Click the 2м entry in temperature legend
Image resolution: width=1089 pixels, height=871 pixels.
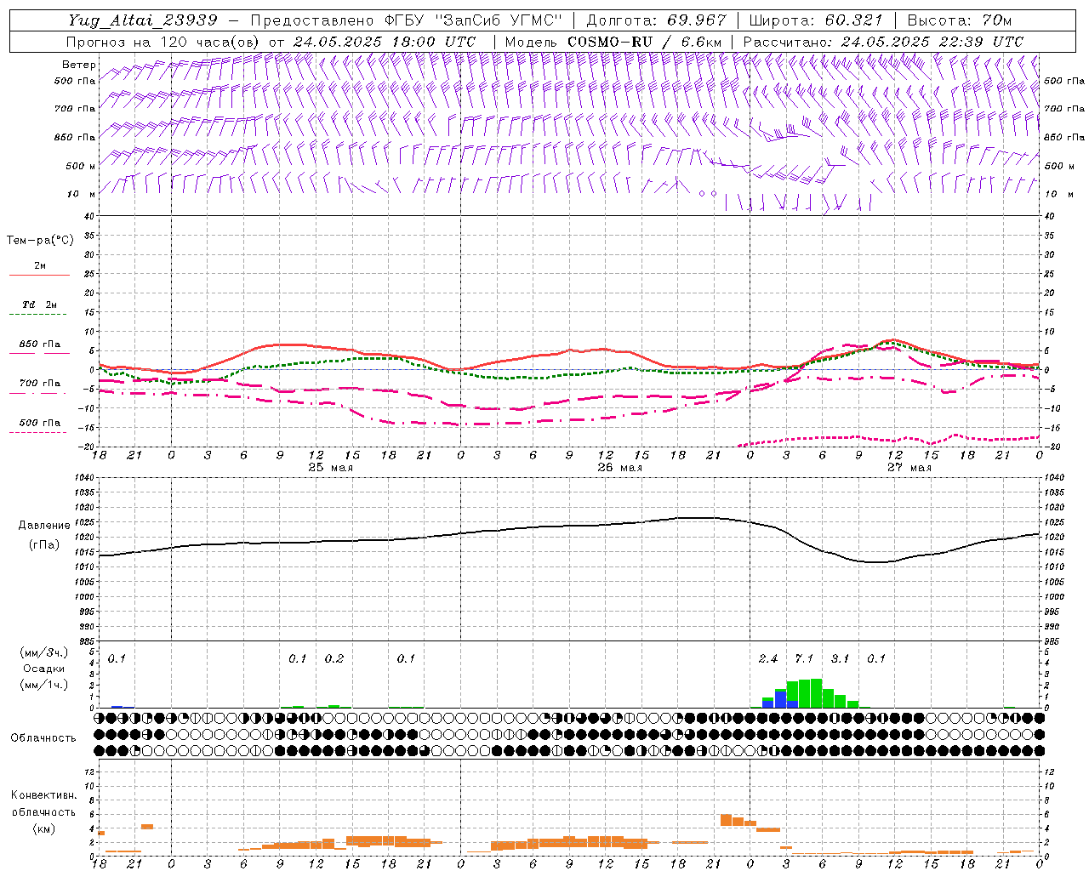tap(40, 266)
